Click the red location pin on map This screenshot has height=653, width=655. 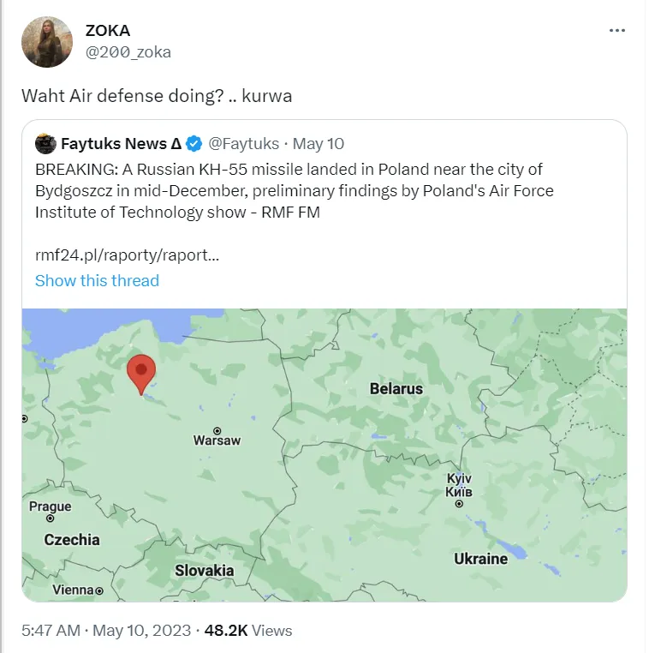[140, 374]
